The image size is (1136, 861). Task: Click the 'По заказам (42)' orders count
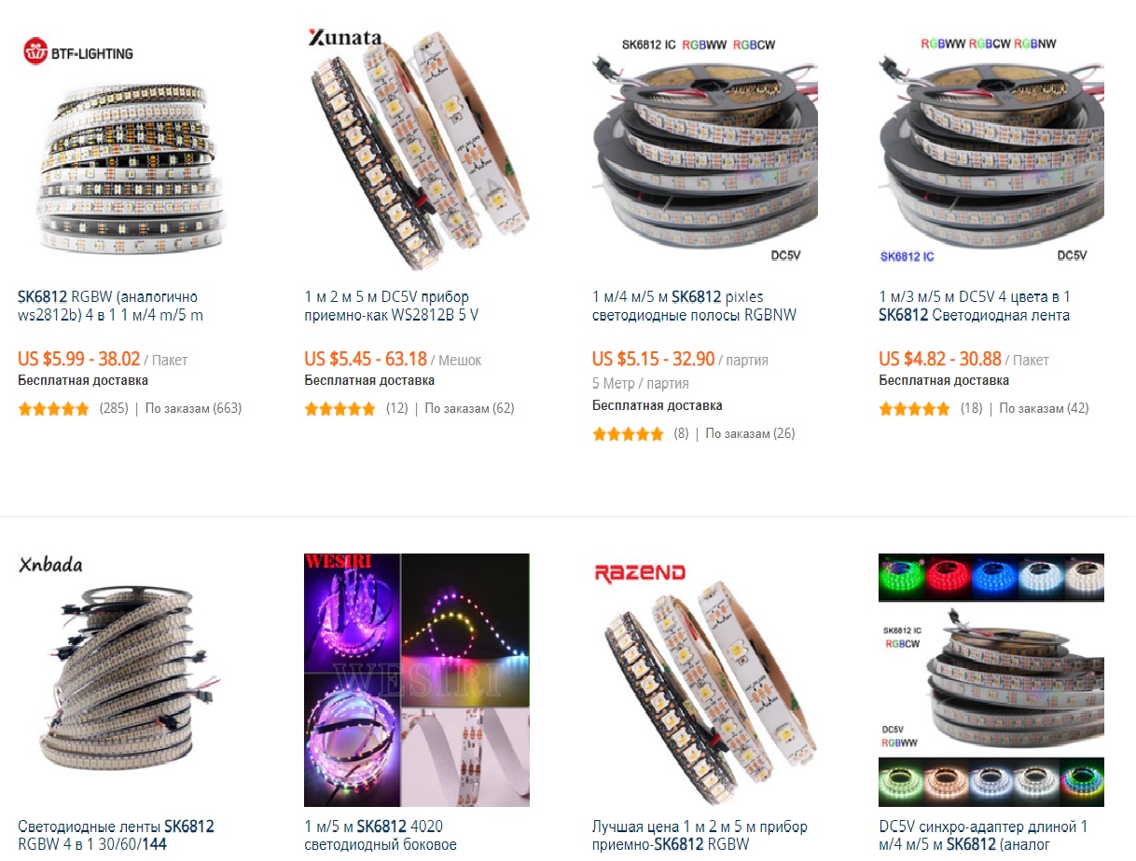pyautogui.click(x=1044, y=408)
